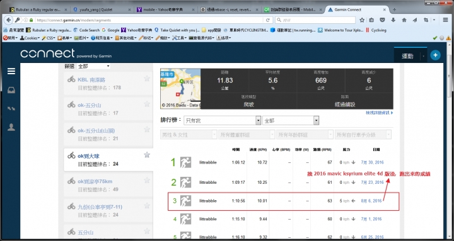Open the Cookies menu in the developer toolbar
Viewport: 454px width, 241px height.
point(29,38)
